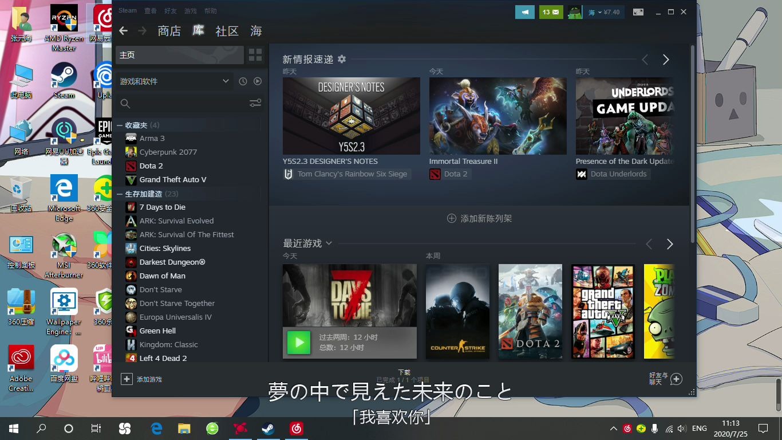Open 新情报速递 settings gear
The image size is (782, 440).
pyautogui.click(x=342, y=59)
